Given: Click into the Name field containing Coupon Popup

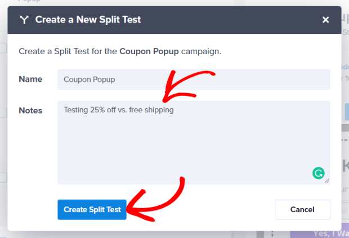Looking at the screenshot, I should [194, 80].
